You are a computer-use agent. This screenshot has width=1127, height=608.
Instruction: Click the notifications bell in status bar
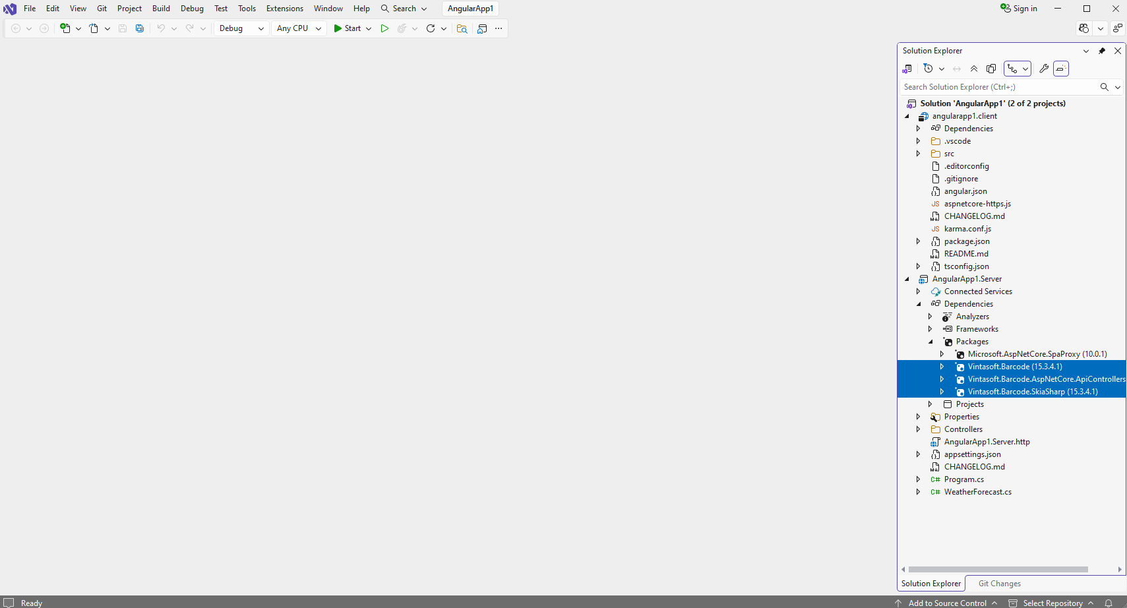[1109, 603]
